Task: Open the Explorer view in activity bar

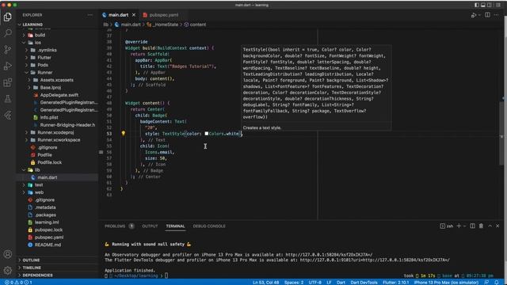Action: tap(8, 17)
